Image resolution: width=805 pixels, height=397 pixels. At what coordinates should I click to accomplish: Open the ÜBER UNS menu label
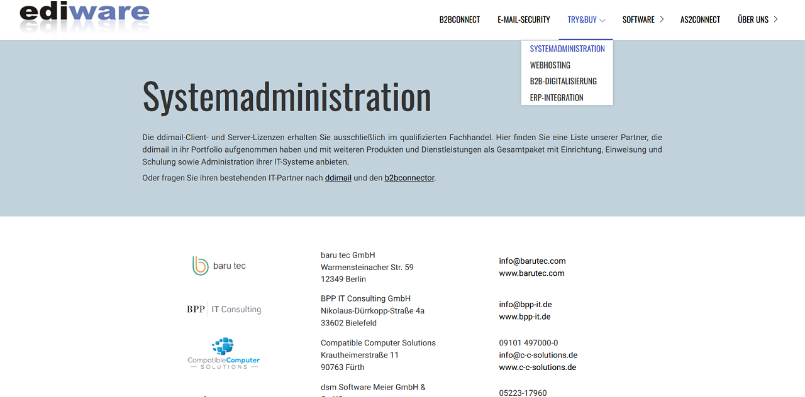pos(753,19)
